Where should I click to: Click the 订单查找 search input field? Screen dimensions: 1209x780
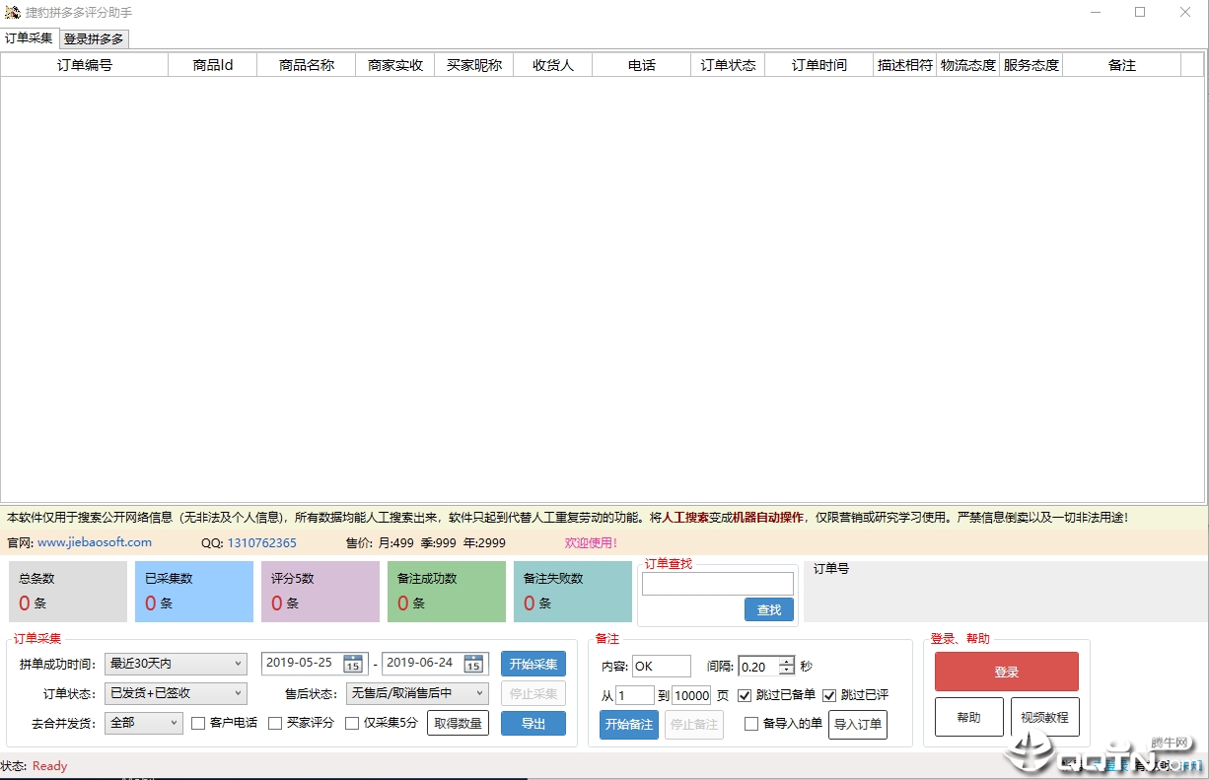[718, 584]
